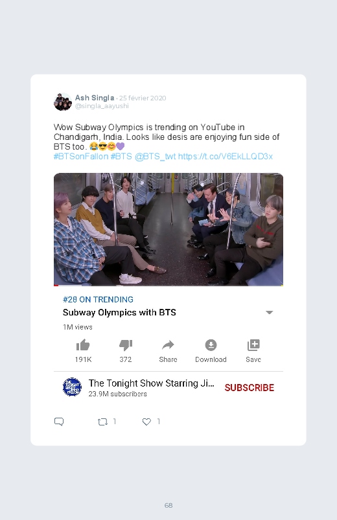Click the #28 ON TRENDING label
The width and height of the screenshot is (337, 520).
point(98,299)
